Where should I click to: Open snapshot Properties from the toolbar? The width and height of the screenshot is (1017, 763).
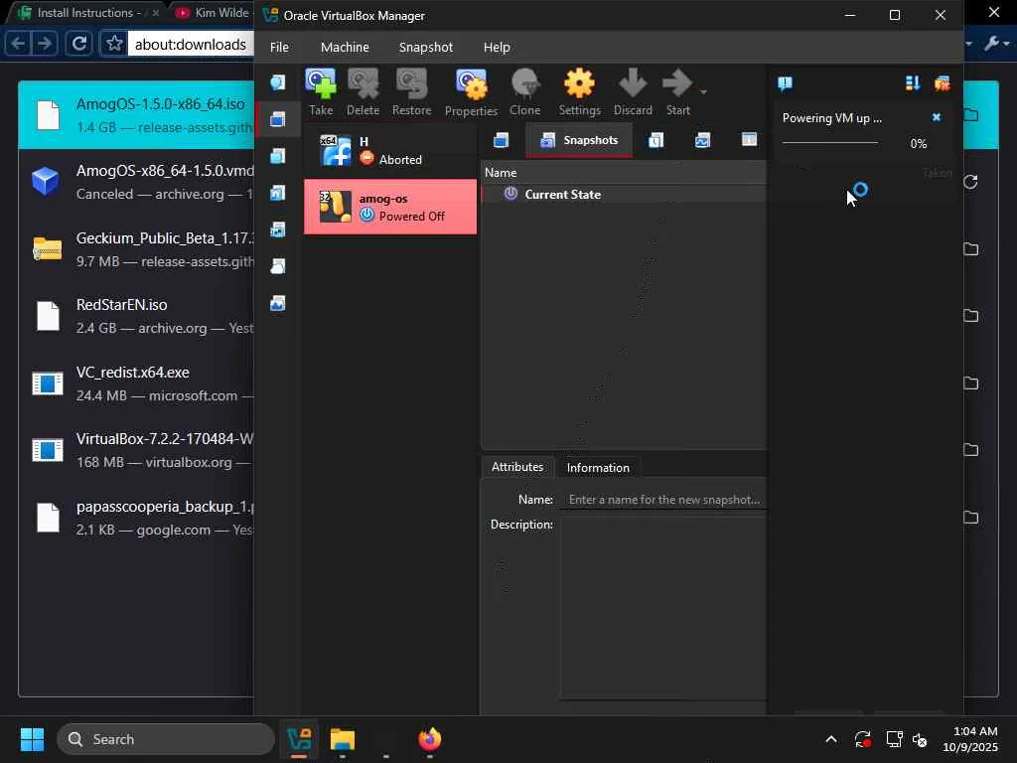[471, 92]
